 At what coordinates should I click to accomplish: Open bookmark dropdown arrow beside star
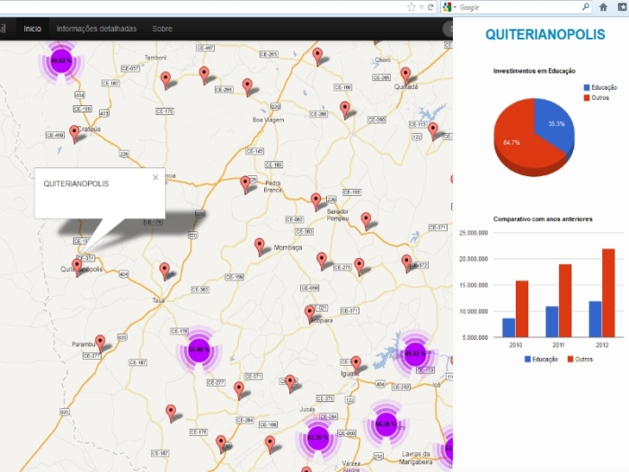coord(421,7)
